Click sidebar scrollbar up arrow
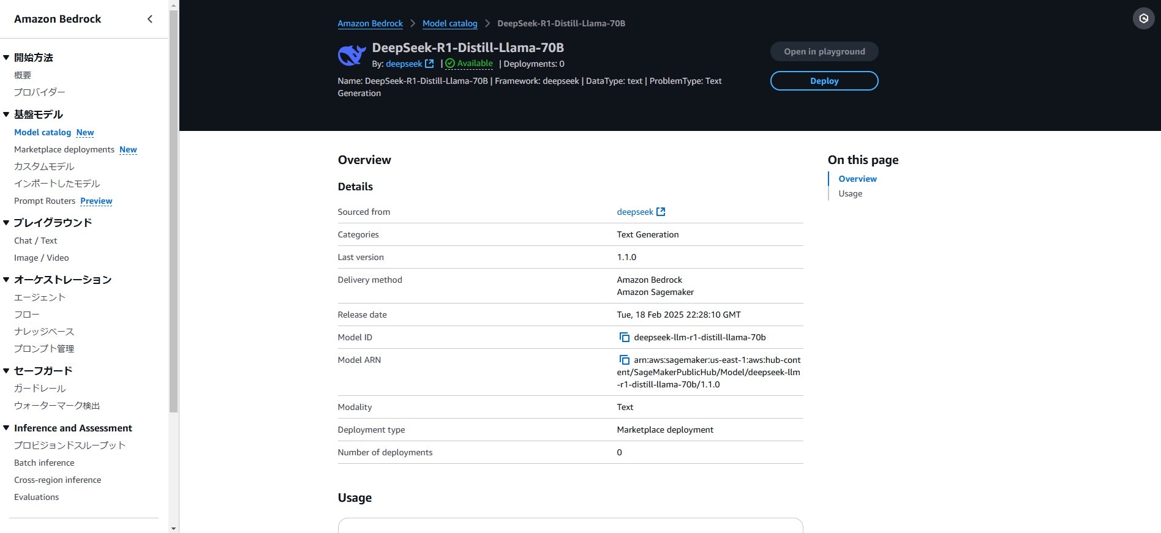1161x533 pixels. point(174,5)
